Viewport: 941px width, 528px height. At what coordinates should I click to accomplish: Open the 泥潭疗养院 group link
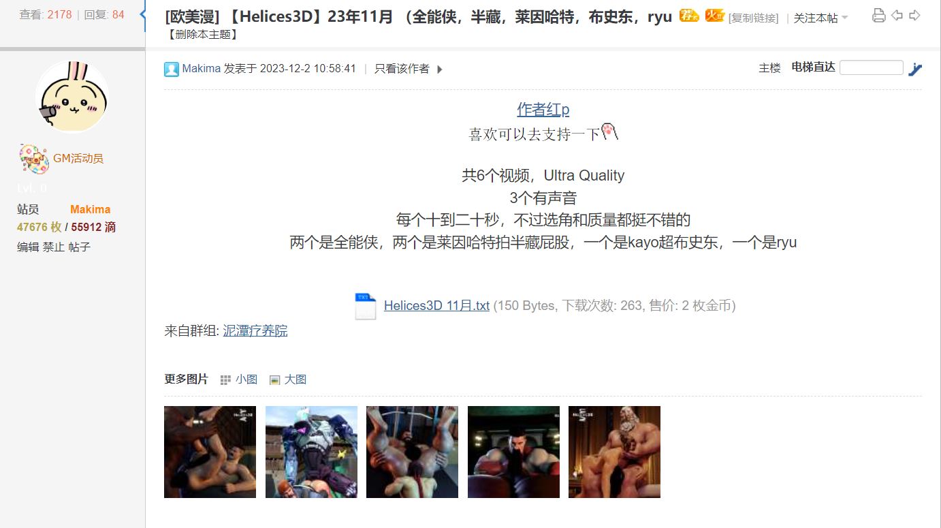click(255, 331)
